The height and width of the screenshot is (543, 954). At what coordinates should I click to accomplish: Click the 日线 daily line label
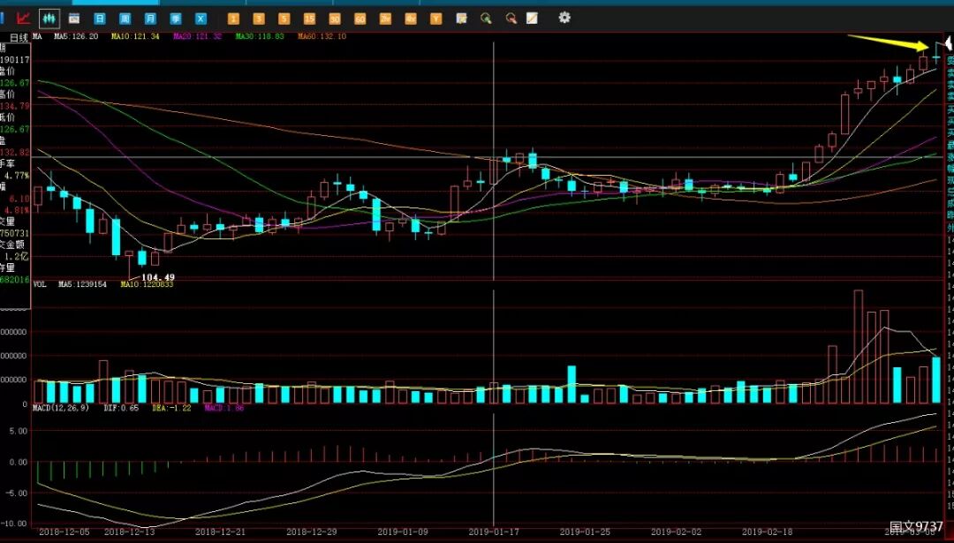(x=19, y=38)
